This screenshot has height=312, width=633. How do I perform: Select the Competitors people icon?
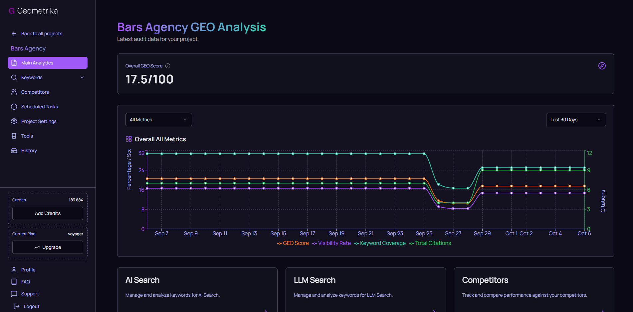14,92
